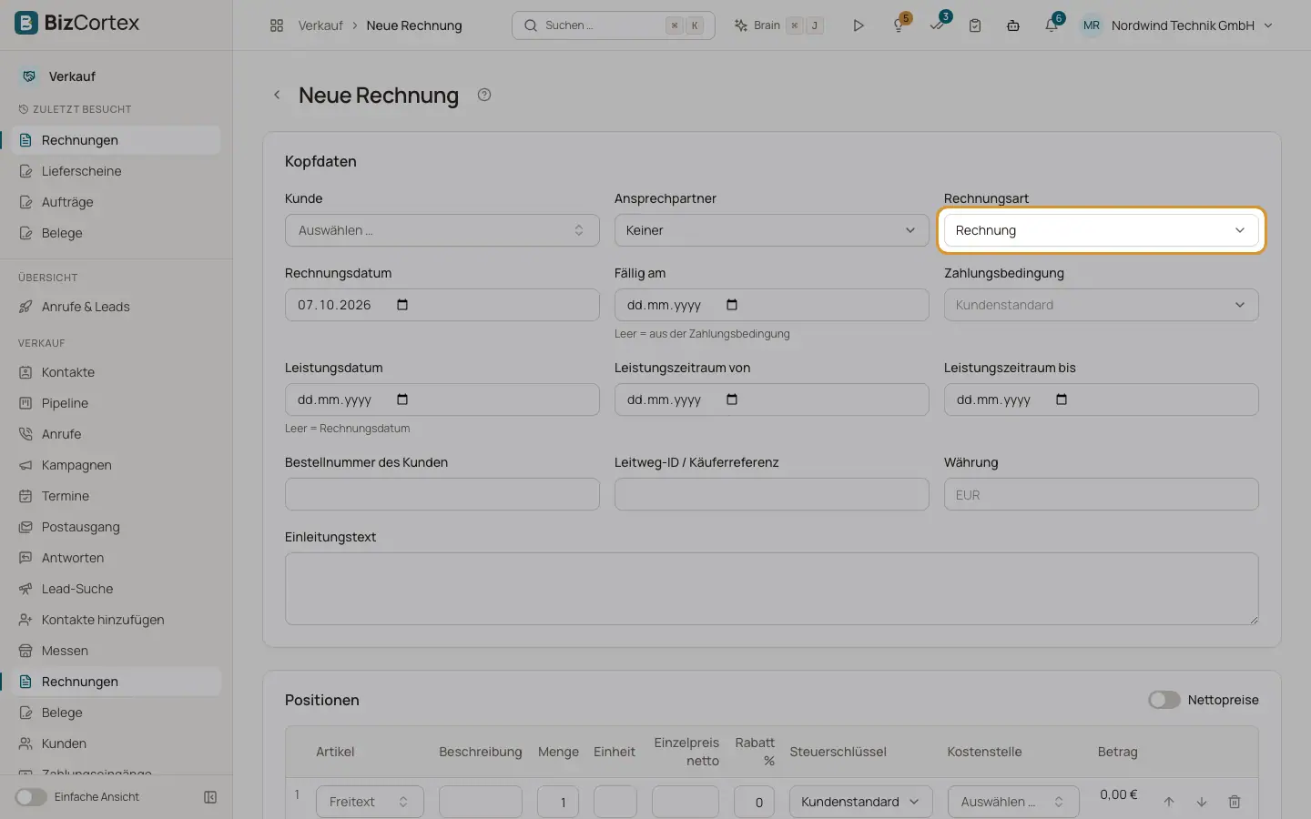Open the Rechnungsart dropdown
This screenshot has width=1311, height=819.
pos(1102,230)
